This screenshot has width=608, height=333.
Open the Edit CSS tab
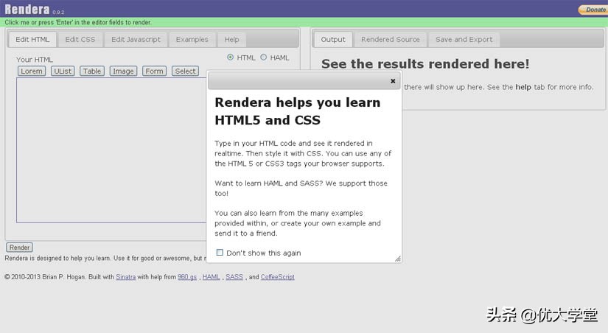tap(80, 40)
